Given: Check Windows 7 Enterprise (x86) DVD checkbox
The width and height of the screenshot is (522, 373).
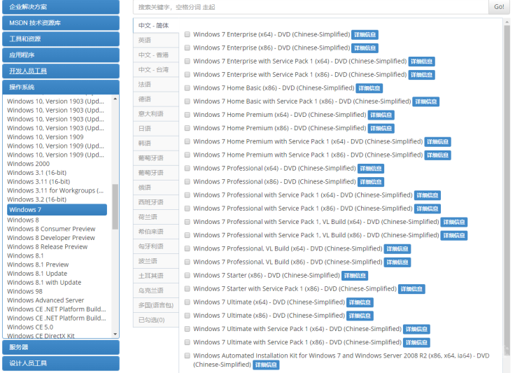Looking at the screenshot, I should tap(188, 48).
